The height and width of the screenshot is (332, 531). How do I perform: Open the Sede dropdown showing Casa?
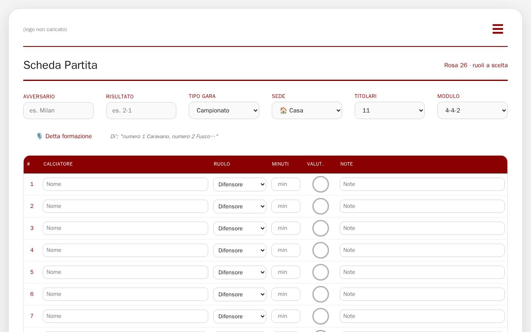pos(307,110)
